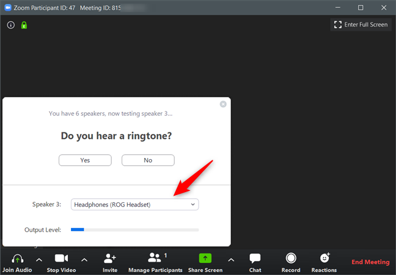Click Stop Video camera icon
396x275 pixels.
point(61,259)
